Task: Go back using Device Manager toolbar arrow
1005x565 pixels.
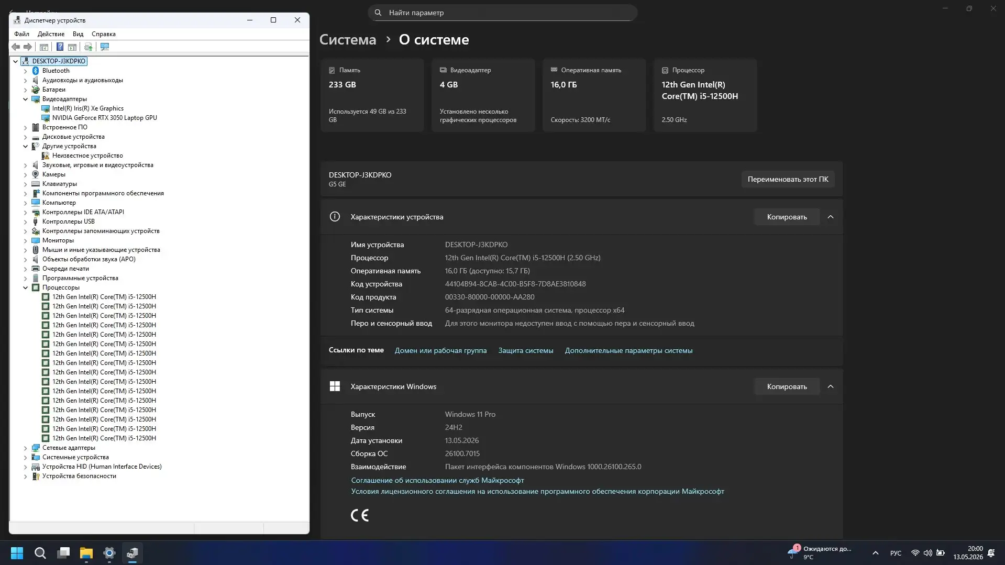Action: click(16, 47)
